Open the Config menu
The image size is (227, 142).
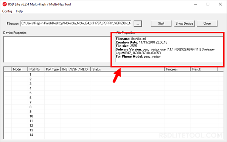click(x=7, y=11)
